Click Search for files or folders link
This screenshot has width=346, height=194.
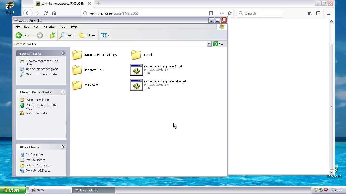[42, 74]
